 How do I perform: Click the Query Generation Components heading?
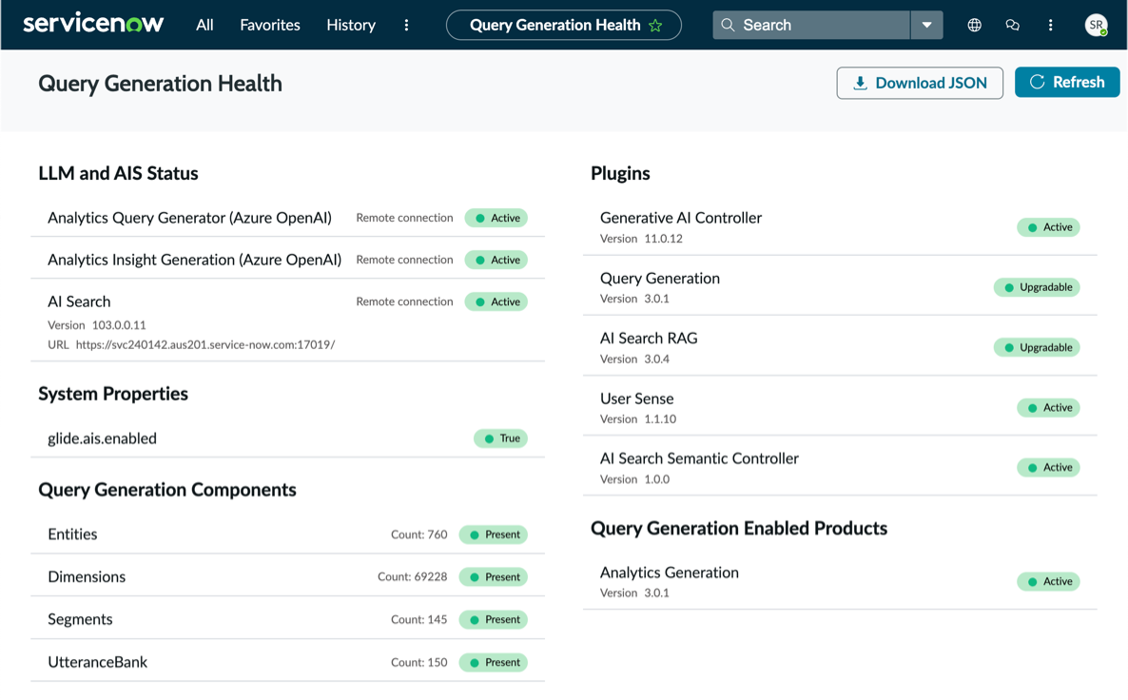point(166,490)
